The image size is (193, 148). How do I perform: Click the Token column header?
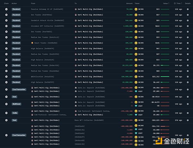coord(137,3)
